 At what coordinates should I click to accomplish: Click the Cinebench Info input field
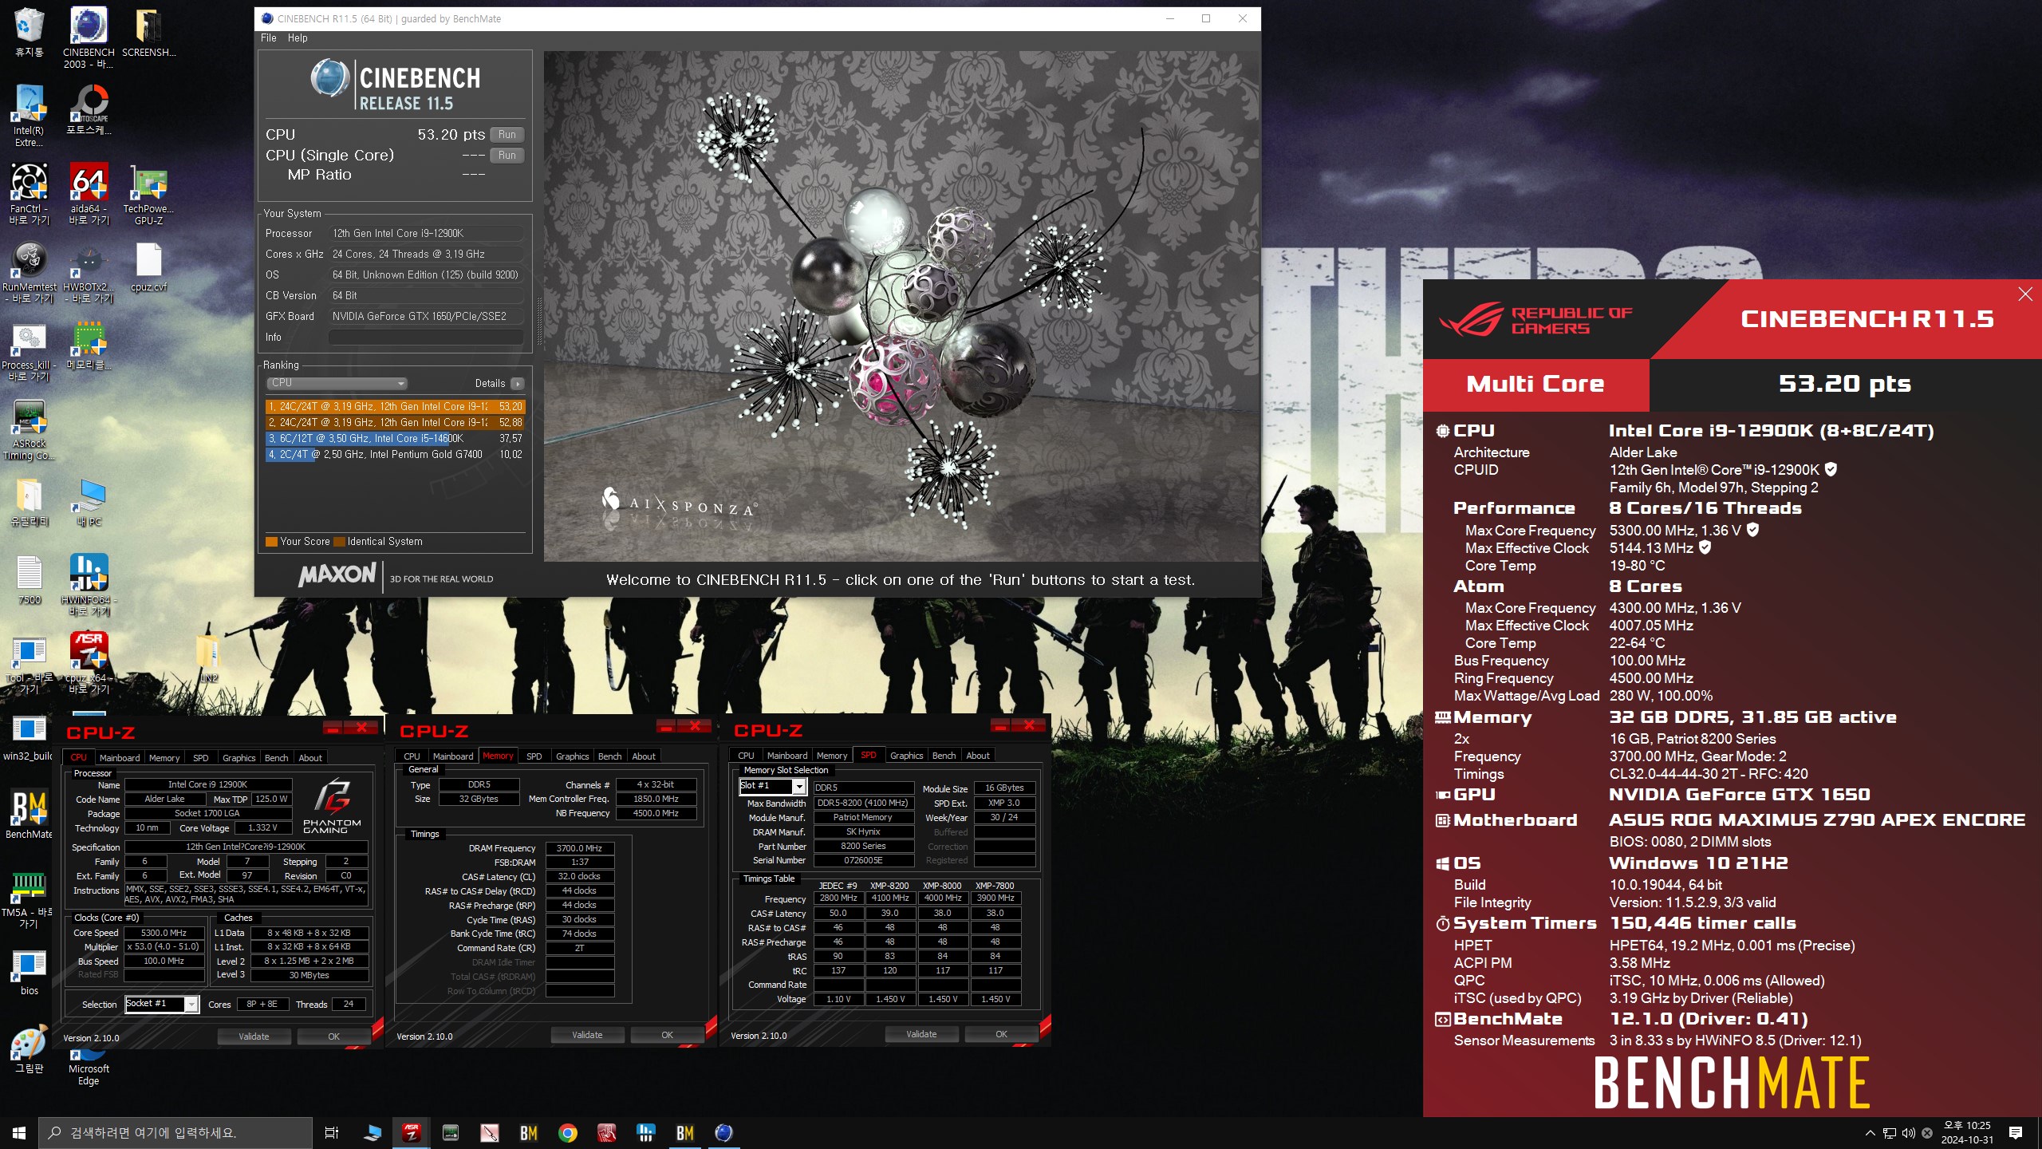coord(427,338)
